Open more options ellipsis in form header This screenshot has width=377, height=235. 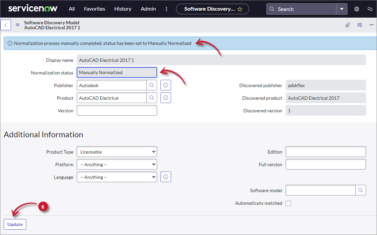(371, 25)
